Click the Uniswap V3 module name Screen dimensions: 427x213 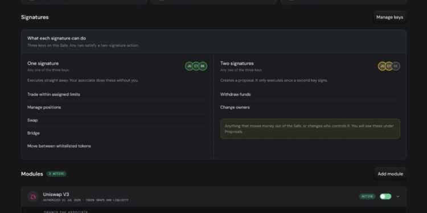tap(56, 194)
